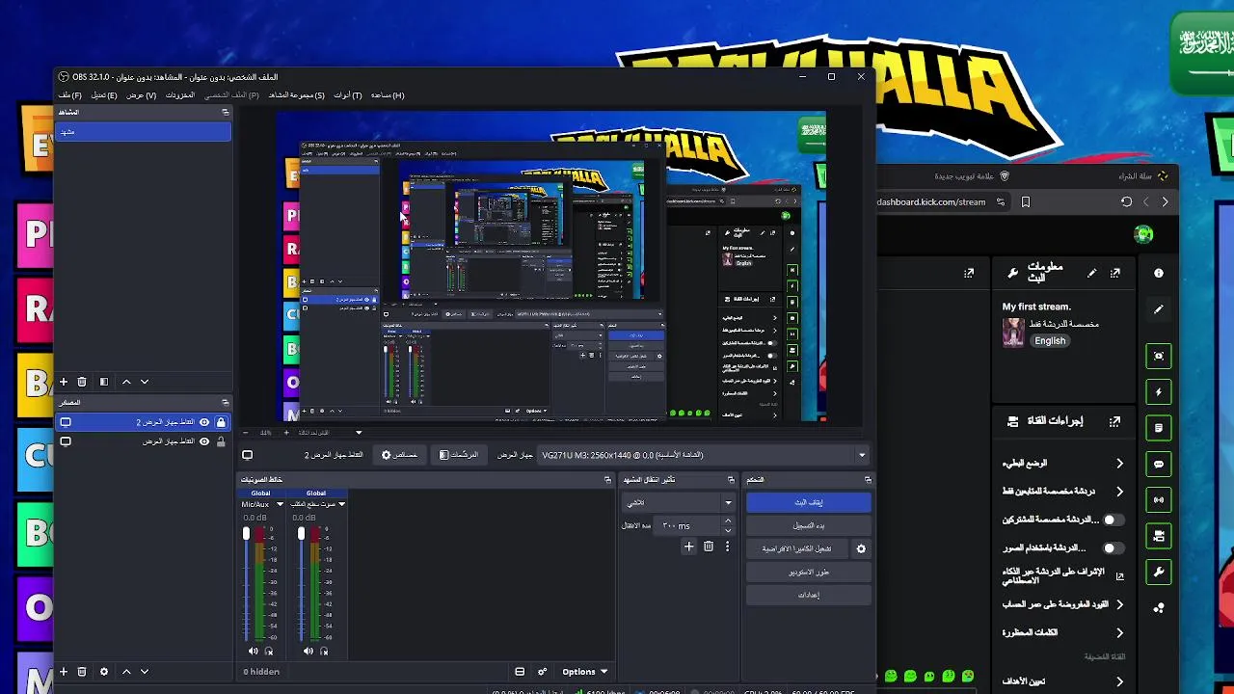Move the selected source up
This screenshot has height=694, width=1234.
[x=126, y=672]
